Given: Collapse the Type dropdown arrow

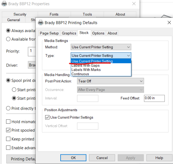Looking at the screenshot, I should [x=128, y=56].
